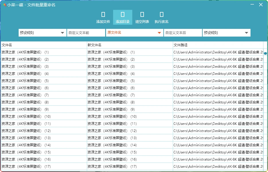
Task: Click the 清空列表 (Clear List) icon
Action: click(x=142, y=15)
